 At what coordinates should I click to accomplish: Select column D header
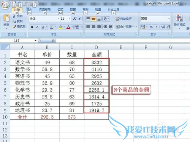(97, 47)
